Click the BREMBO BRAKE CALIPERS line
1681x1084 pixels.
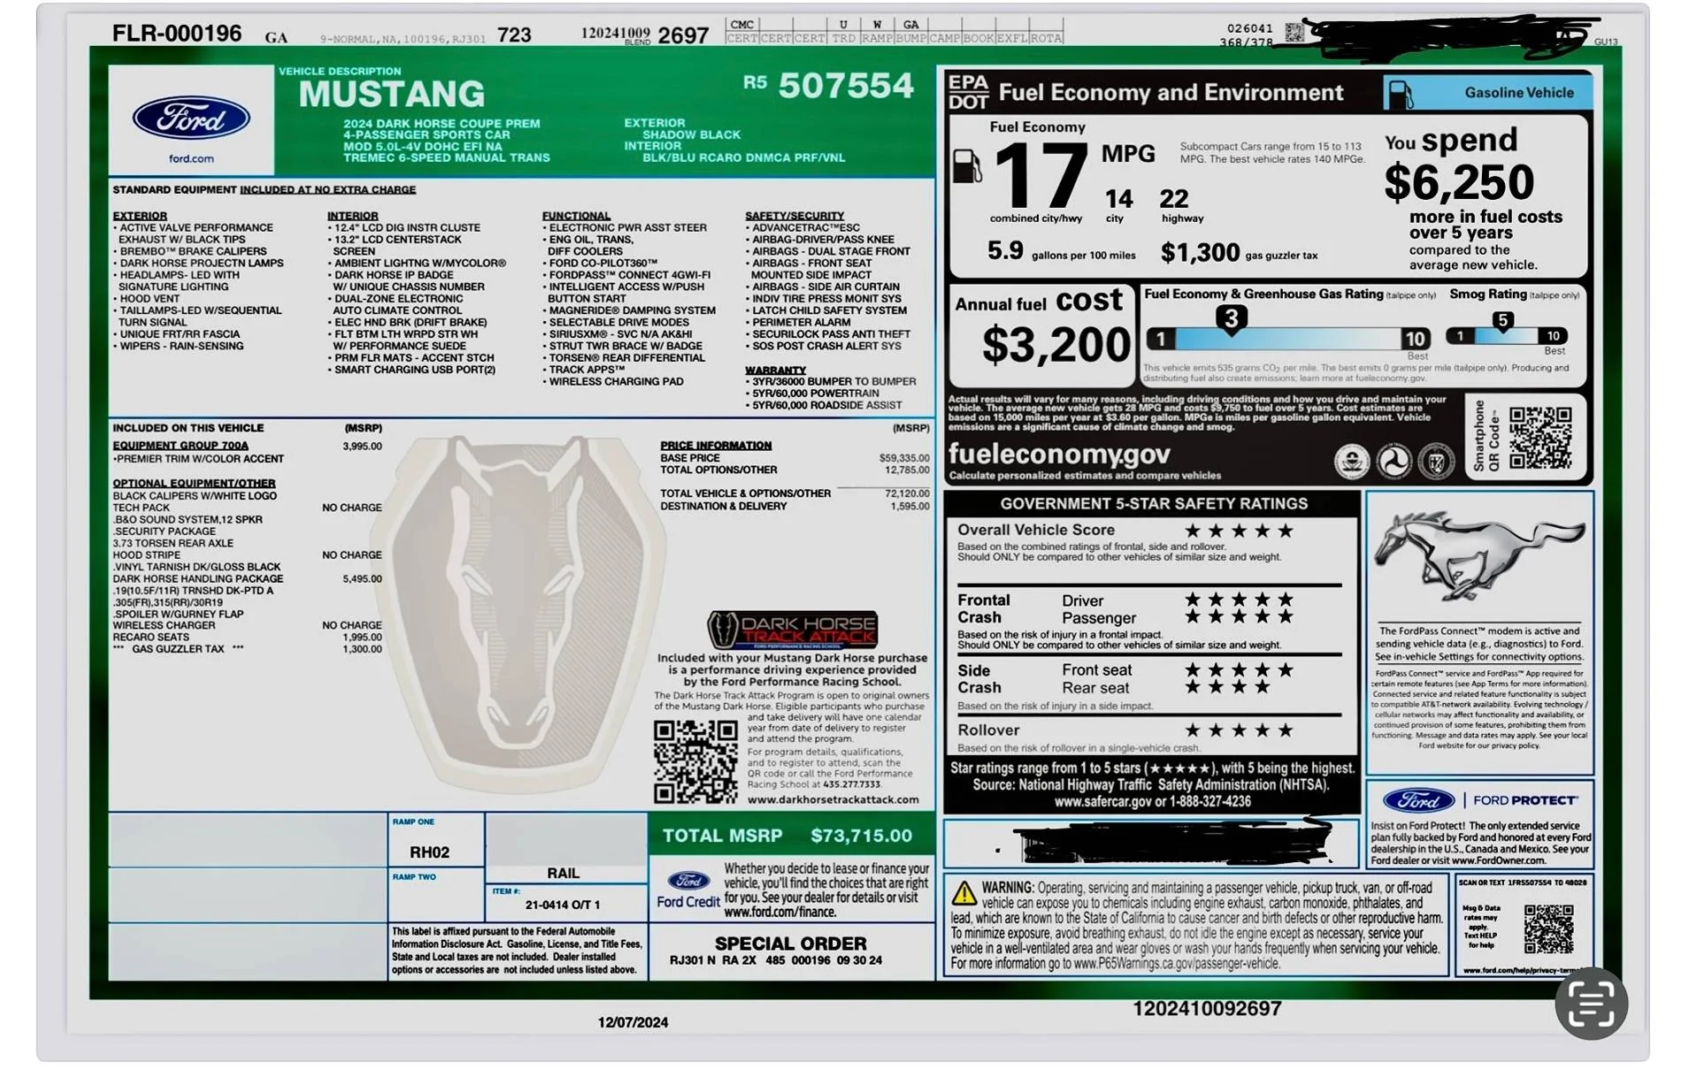(193, 252)
